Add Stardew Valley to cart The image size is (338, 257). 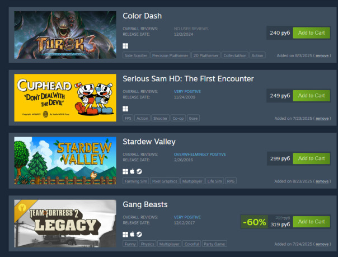click(311, 158)
